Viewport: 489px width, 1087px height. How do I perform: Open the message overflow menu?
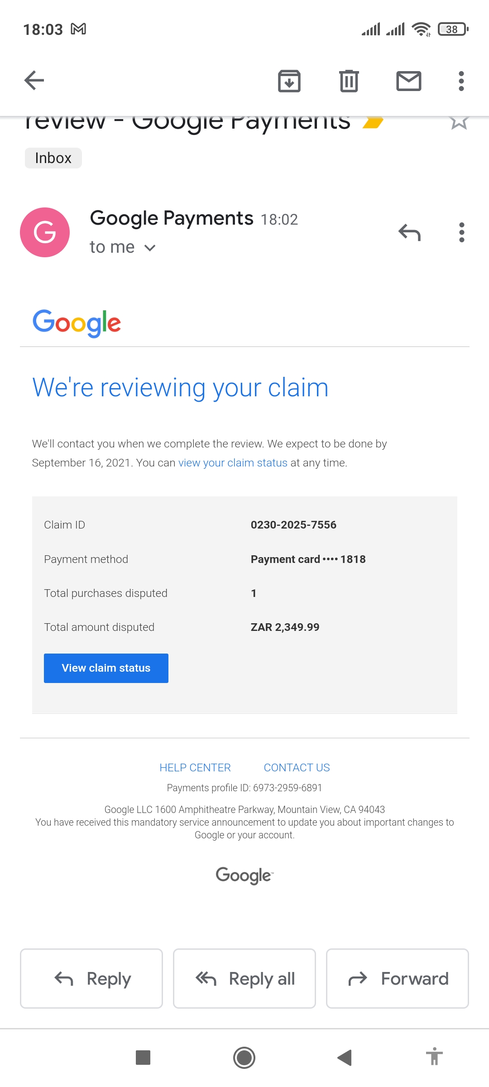(x=461, y=232)
